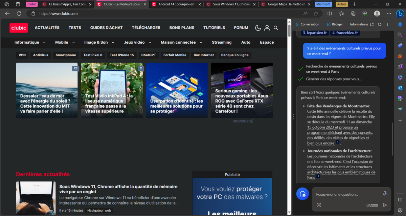Hide the sidebar with the panel toggle icon
The height and width of the screenshot is (216, 406).
pyautogui.click(x=400, y=199)
